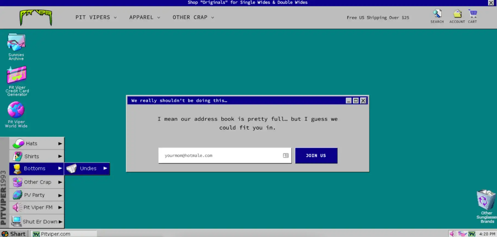The height and width of the screenshot is (237, 497).
Task: Launch the Pit Viper World Wide globe icon
Action: point(16,110)
